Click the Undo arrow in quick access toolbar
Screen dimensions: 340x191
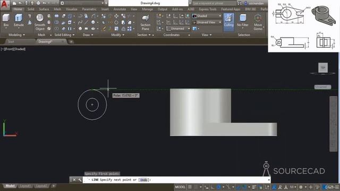45,3
